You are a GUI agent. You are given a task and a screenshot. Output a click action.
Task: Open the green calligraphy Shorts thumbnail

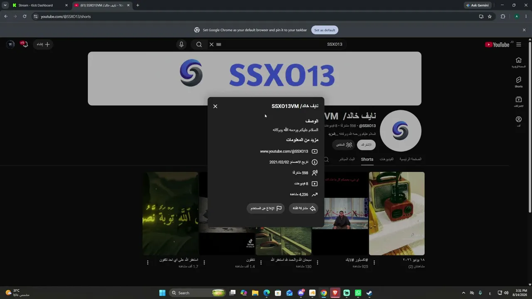coord(170,213)
